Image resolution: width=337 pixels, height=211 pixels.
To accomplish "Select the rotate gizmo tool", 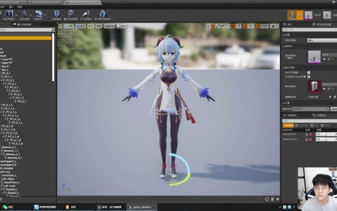I will [213, 26].
